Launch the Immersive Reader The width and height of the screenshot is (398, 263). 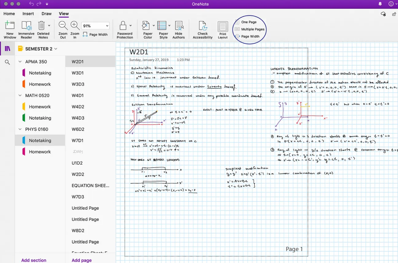(26, 29)
